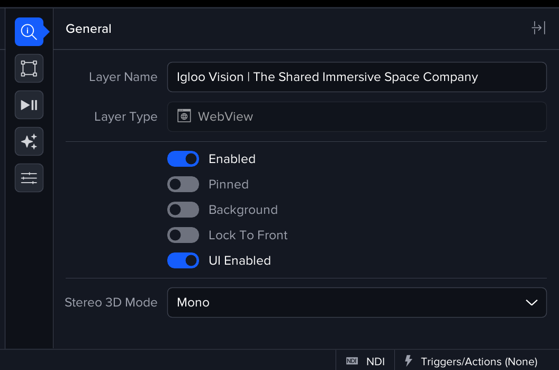Open the General info tab icon

pyautogui.click(x=29, y=32)
